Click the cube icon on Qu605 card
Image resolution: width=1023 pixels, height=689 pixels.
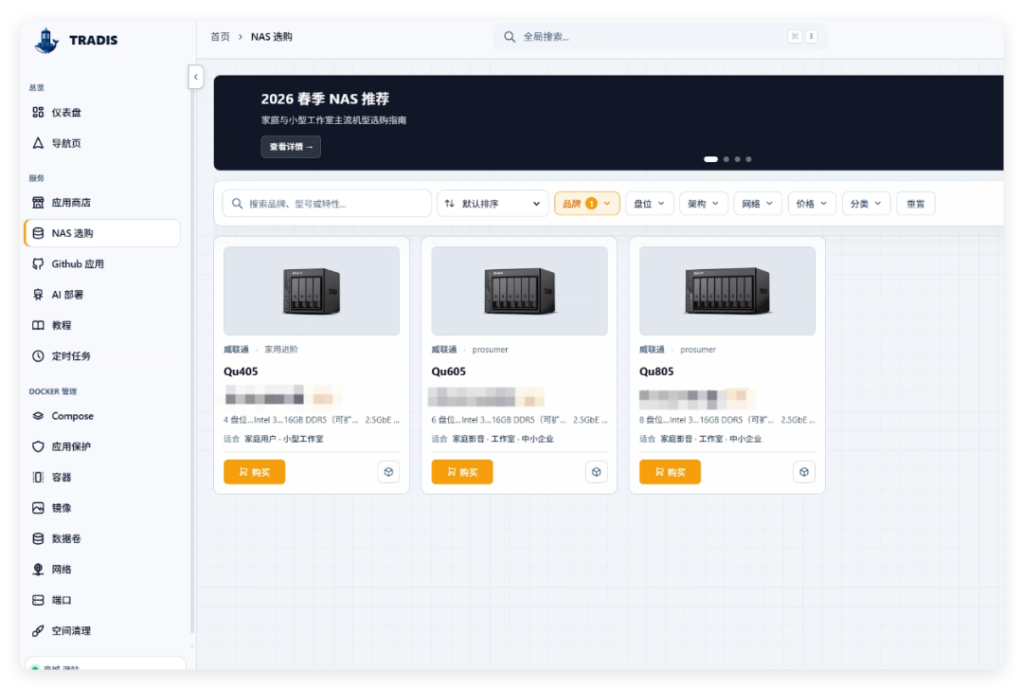click(597, 472)
